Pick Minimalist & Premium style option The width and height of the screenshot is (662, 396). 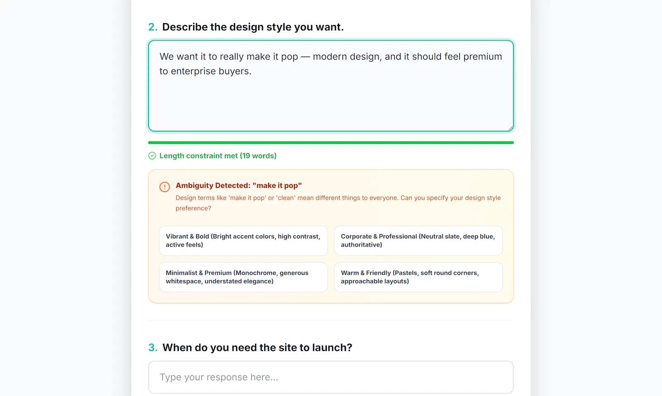243,277
